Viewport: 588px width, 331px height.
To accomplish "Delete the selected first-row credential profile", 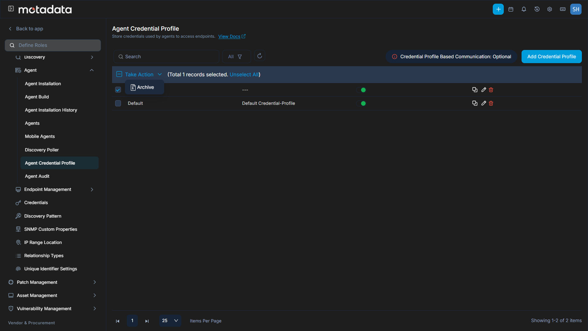I will click(x=491, y=90).
